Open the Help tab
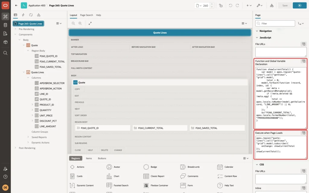This screenshot has width=309, height=193. [x=98, y=15]
